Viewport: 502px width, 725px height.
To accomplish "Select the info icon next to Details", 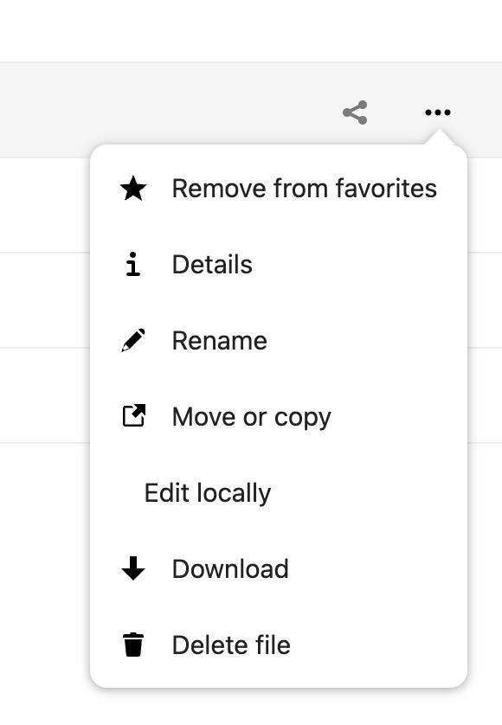I will coord(130,264).
